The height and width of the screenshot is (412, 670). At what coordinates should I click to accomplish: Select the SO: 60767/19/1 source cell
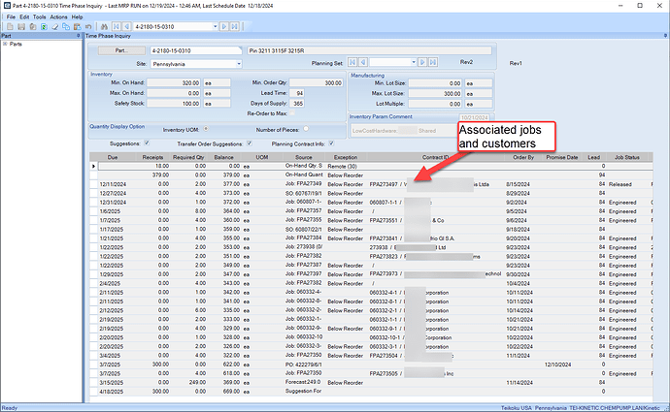point(304,193)
